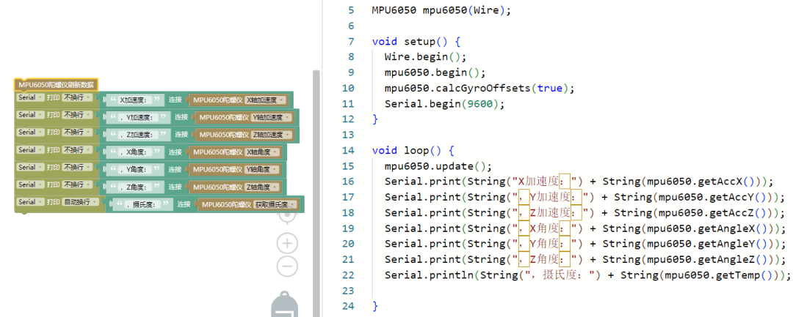
Task: Click code line 'mpu6050.update();'
Action: (438, 165)
